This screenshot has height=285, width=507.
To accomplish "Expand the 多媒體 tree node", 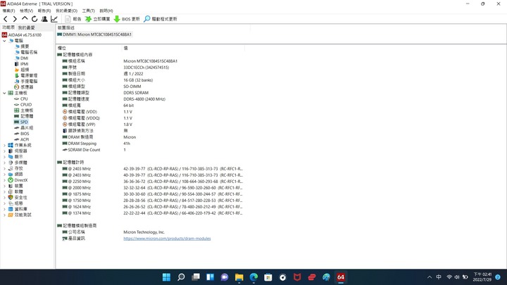I will pos(4,163).
